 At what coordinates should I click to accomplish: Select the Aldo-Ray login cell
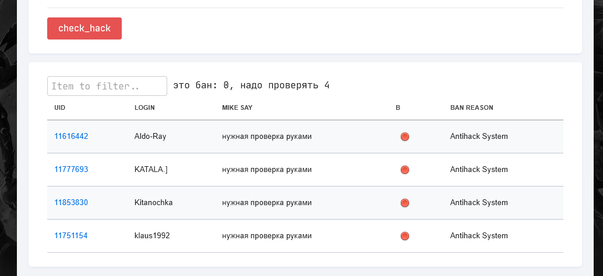pos(150,137)
